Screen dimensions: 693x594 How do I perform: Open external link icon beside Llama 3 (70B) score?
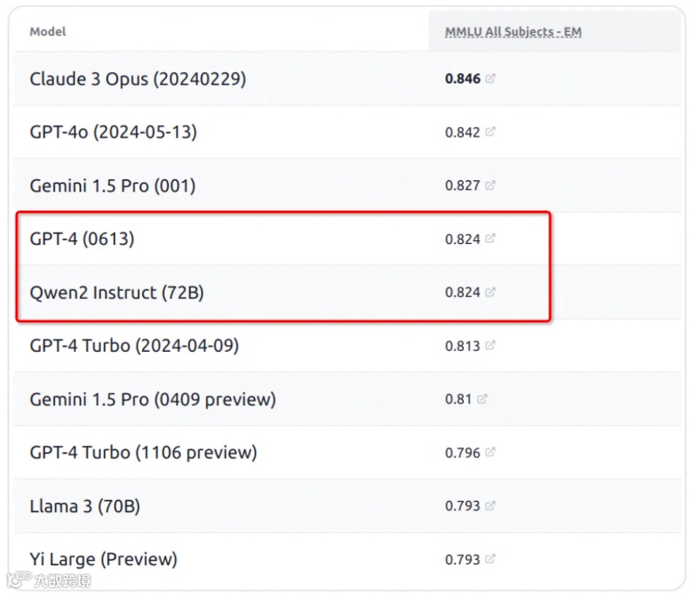[490, 506]
